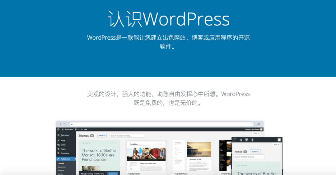
Task: Click the Comments icon in sidebar menu
Action: coord(58,153)
